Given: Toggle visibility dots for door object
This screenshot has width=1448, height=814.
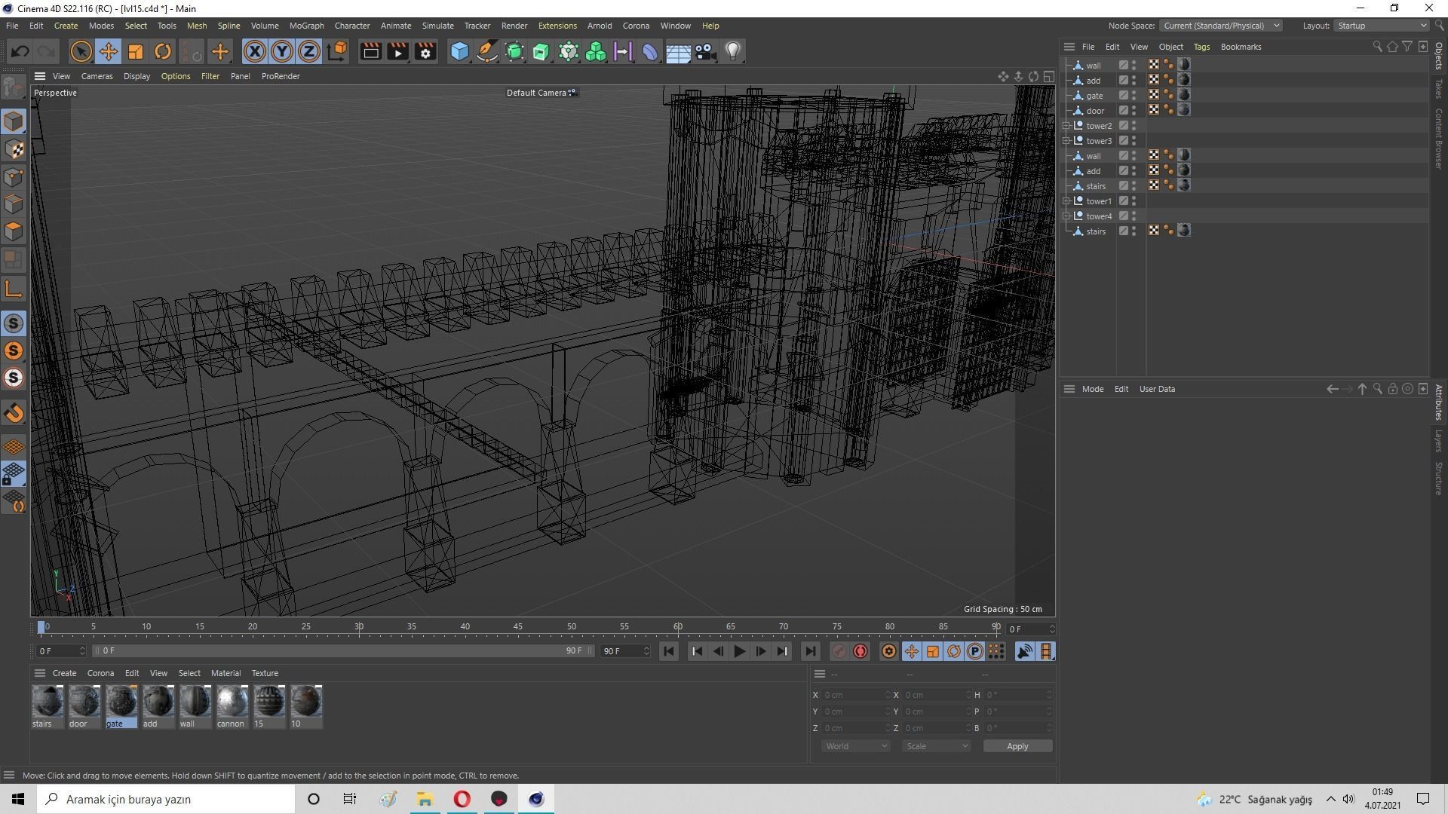Looking at the screenshot, I should [x=1134, y=111].
